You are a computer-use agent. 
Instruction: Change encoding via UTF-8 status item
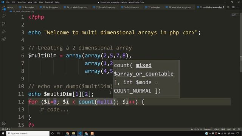pyautogui.click(x=216, y=129)
